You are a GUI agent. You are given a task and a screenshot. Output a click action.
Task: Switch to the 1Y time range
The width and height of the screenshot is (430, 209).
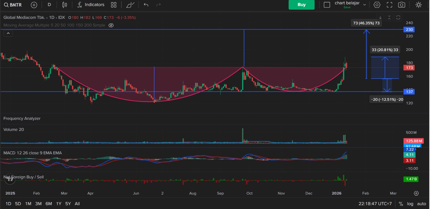[59, 204]
